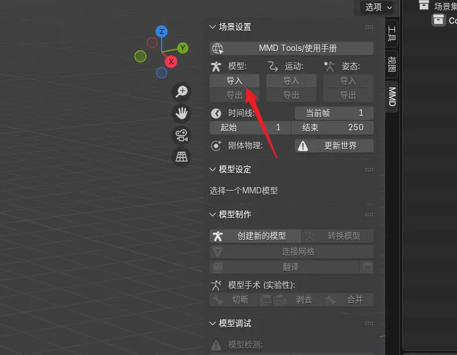Viewport: 457px width, 355px height.
Task: Click the negative Z axis gizmo circle
Action: pyautogui.click(x=162, y=72)
